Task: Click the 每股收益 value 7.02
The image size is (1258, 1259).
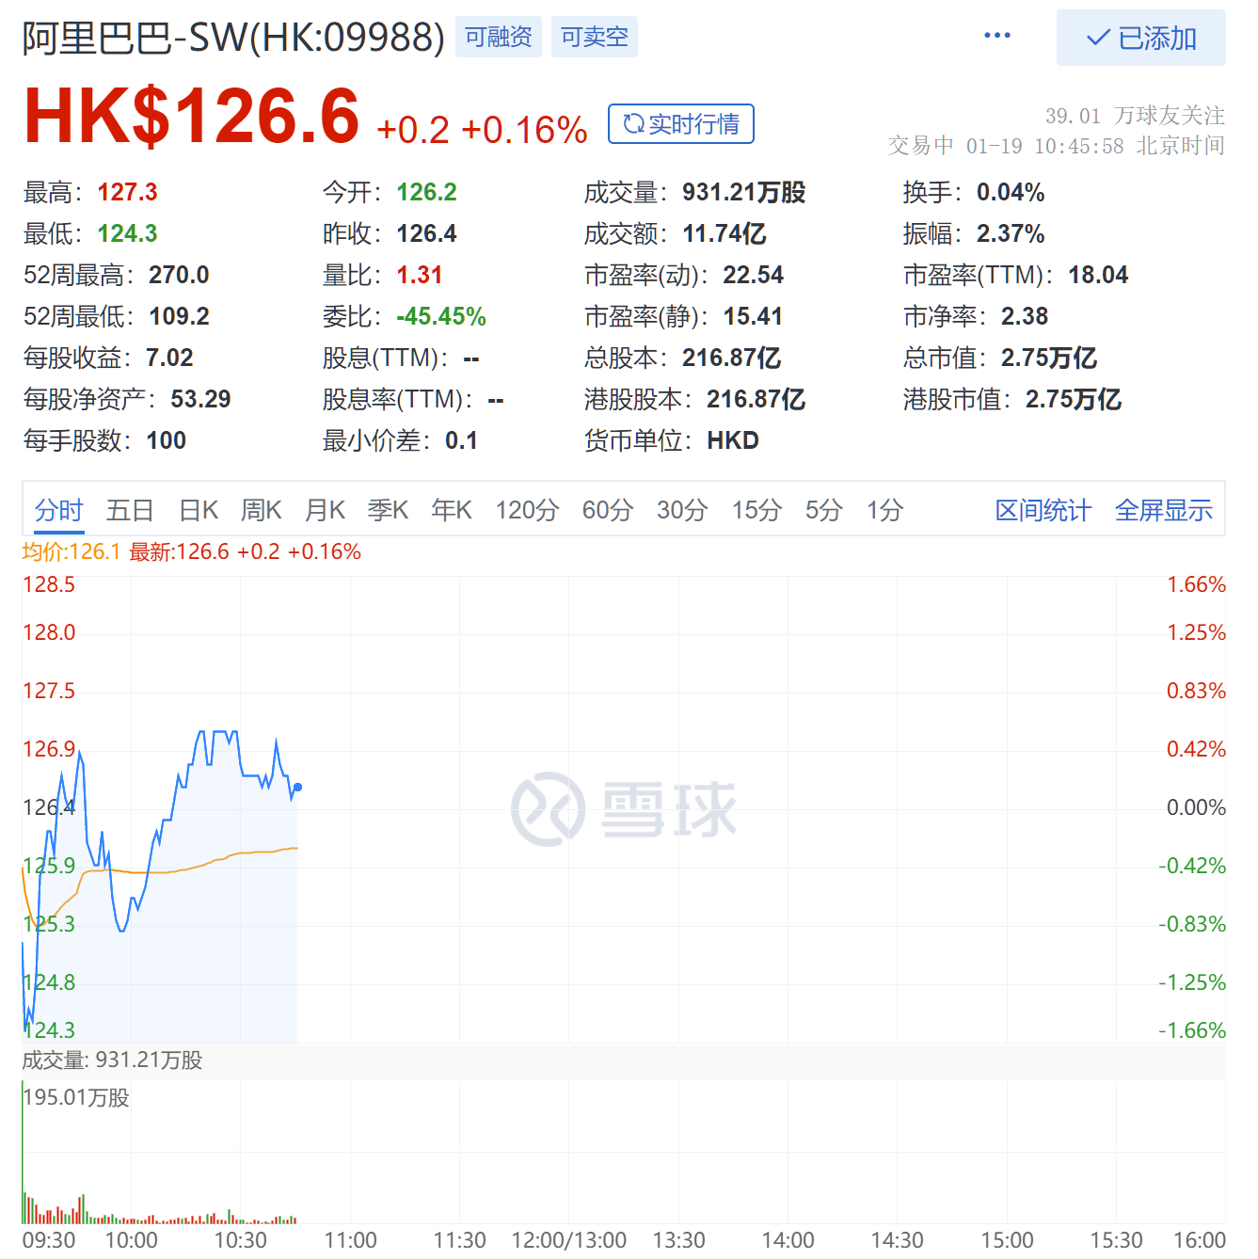Action: [x=169, y=358]
